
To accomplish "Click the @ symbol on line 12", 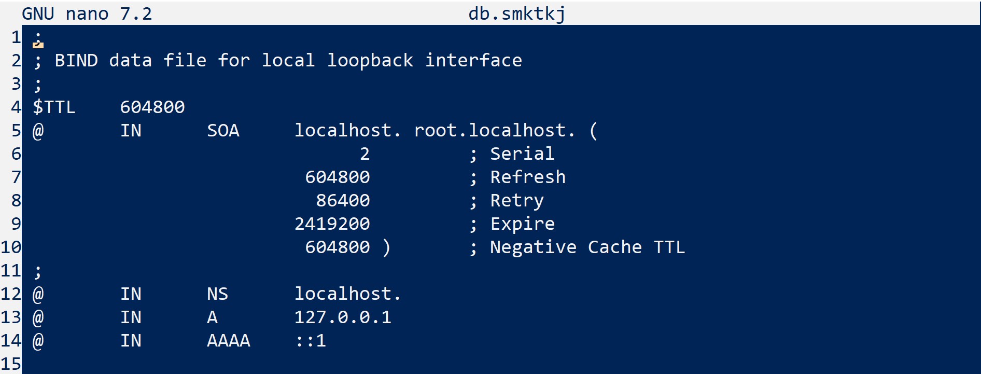I will point(38,294).
